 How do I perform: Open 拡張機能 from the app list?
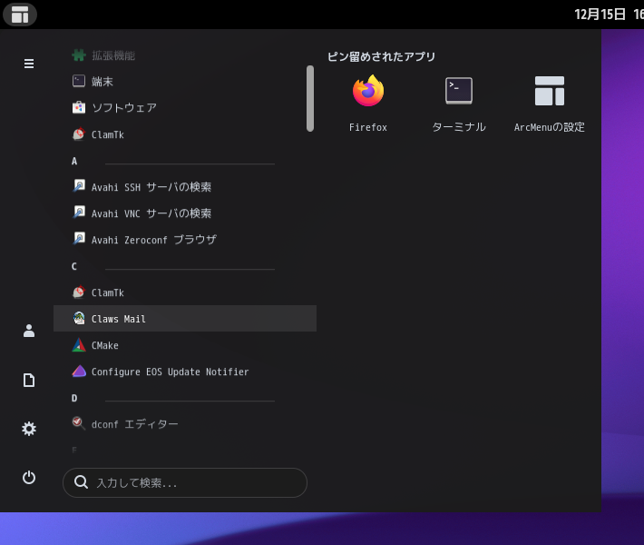[x=185, y=55]
